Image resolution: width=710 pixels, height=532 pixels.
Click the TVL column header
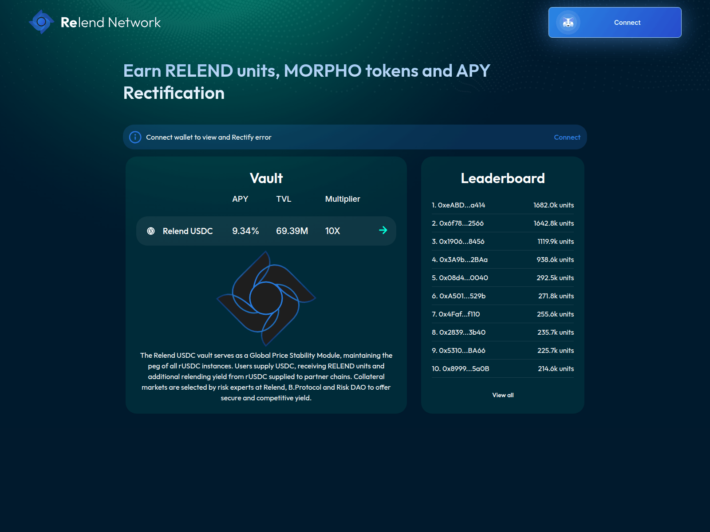click(284, 199)
